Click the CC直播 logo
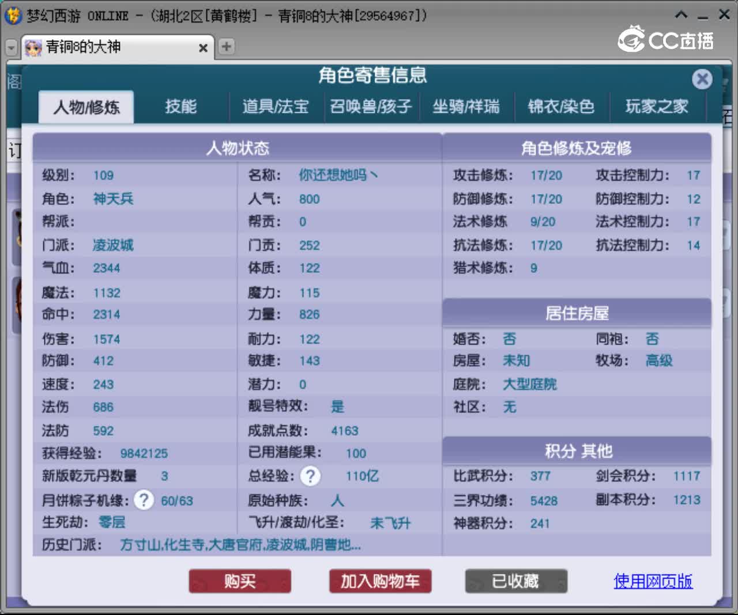This screenshot has height=615, width=738. (x=665, y=40)
